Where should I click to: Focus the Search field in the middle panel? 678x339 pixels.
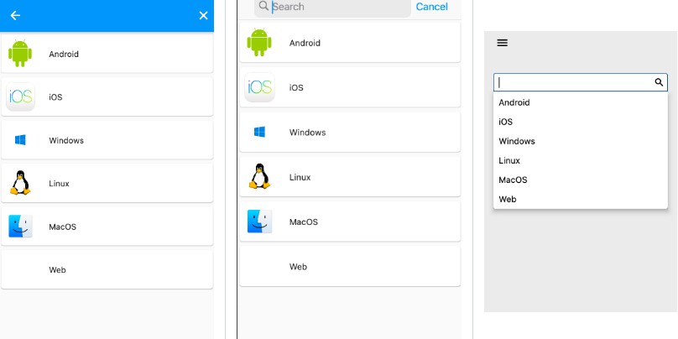pos(332,7)
